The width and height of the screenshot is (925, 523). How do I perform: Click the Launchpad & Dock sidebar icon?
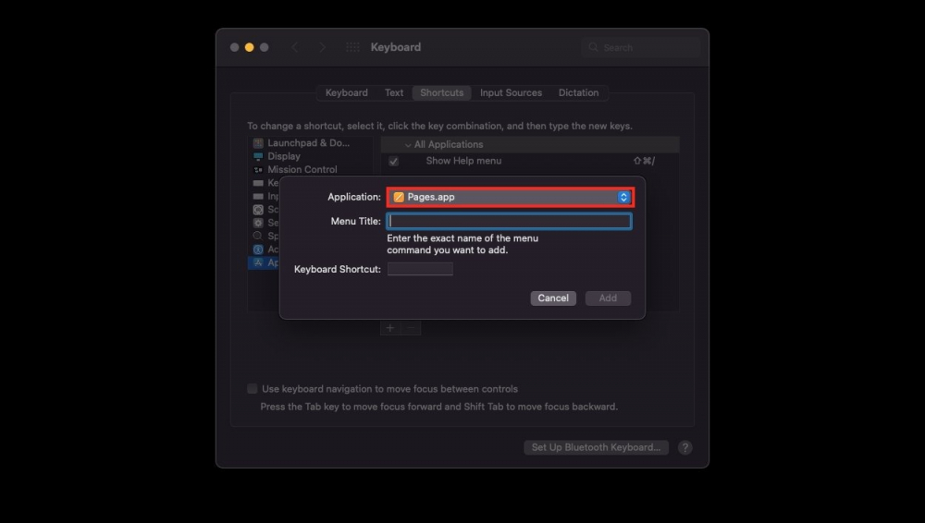click(258, 143)
